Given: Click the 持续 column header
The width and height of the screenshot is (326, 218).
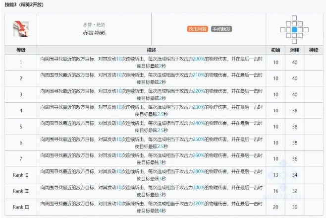Looking at the screenshot, I should pos(314,50).
